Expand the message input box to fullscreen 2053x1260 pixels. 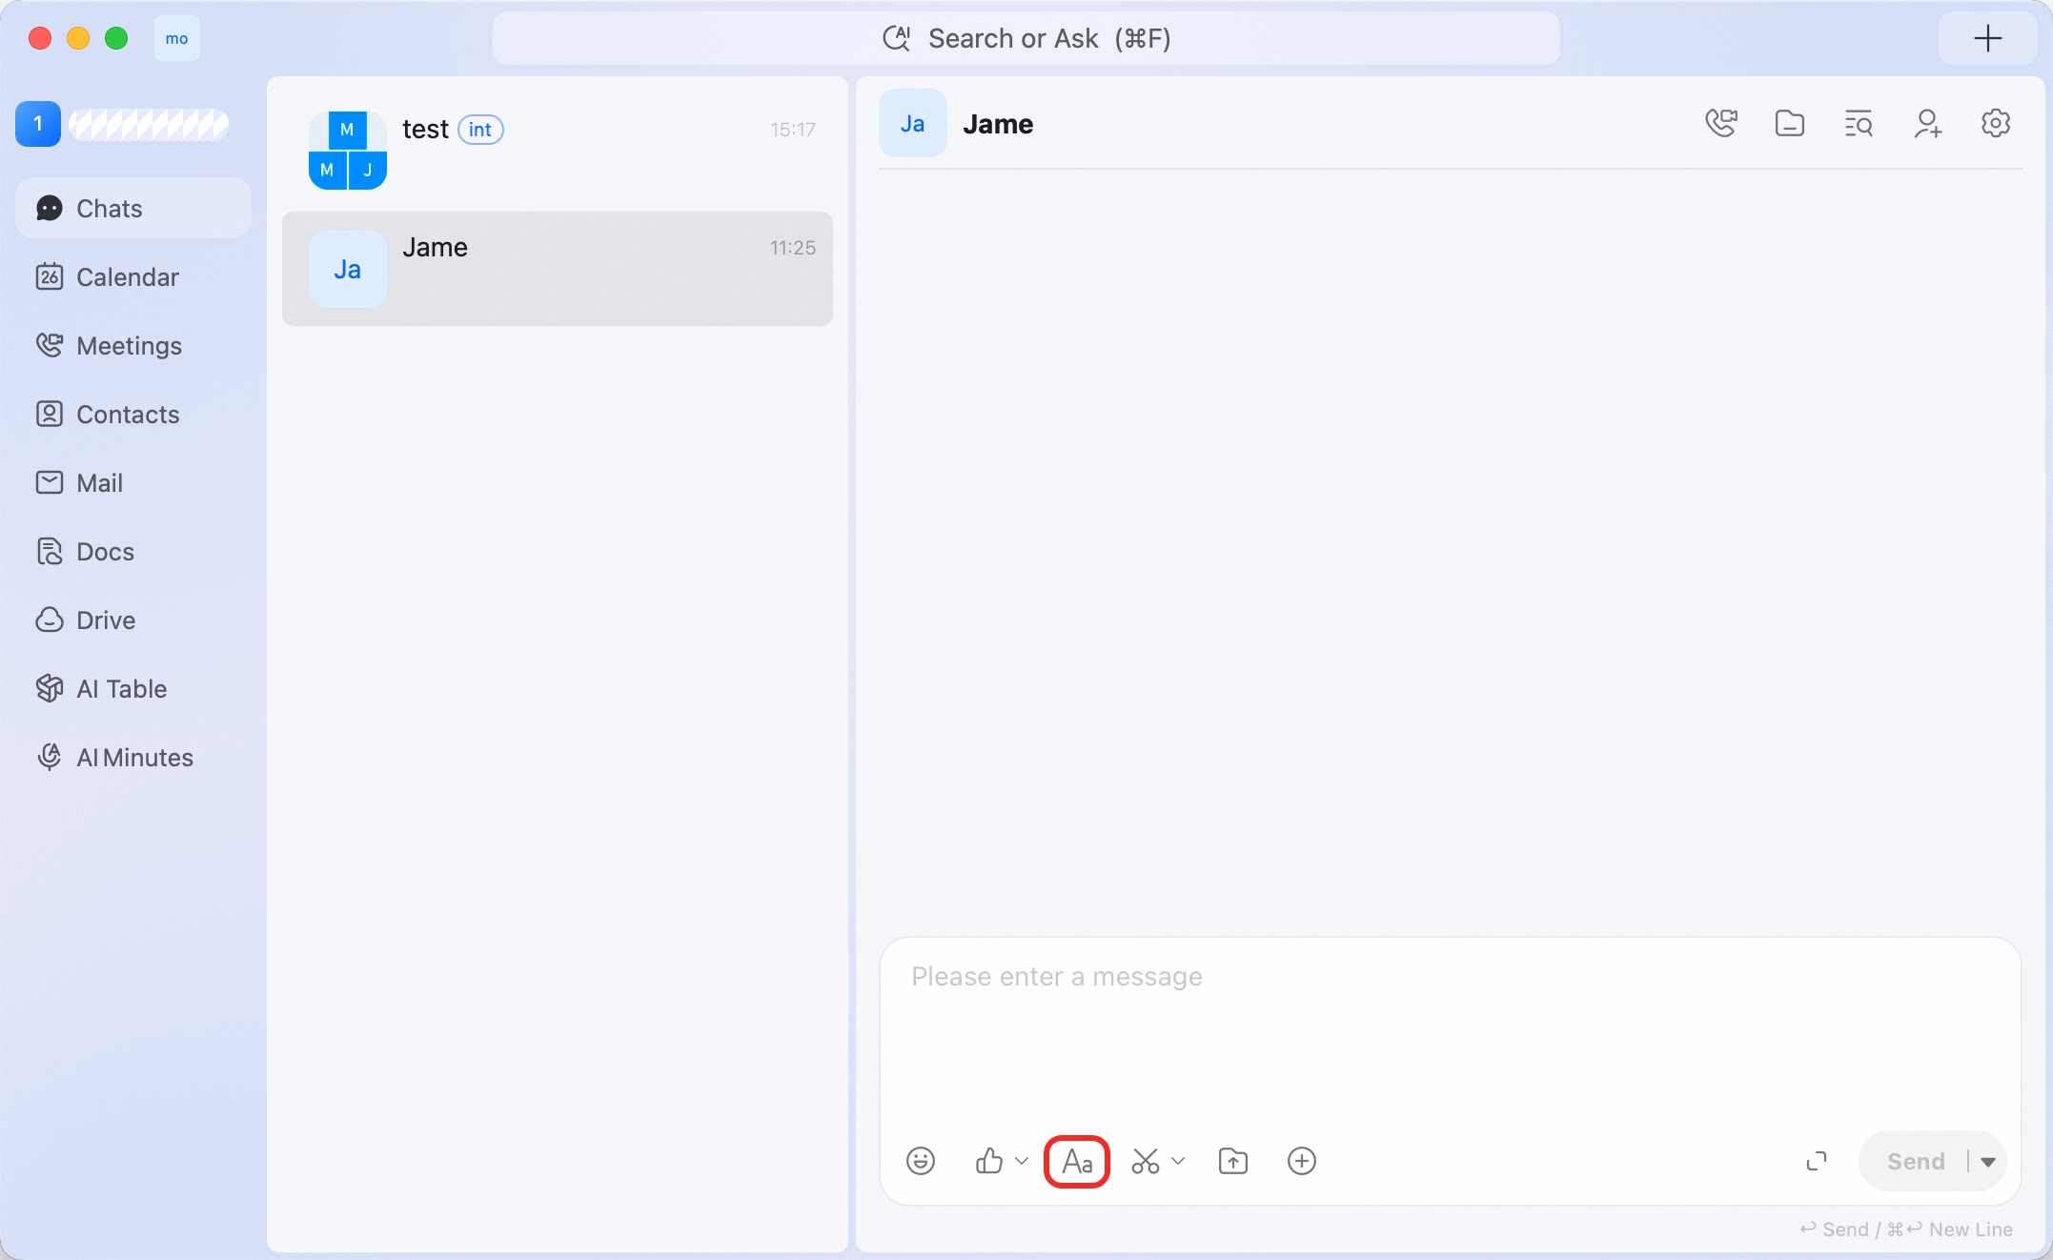click(x=1817, y=1161)
